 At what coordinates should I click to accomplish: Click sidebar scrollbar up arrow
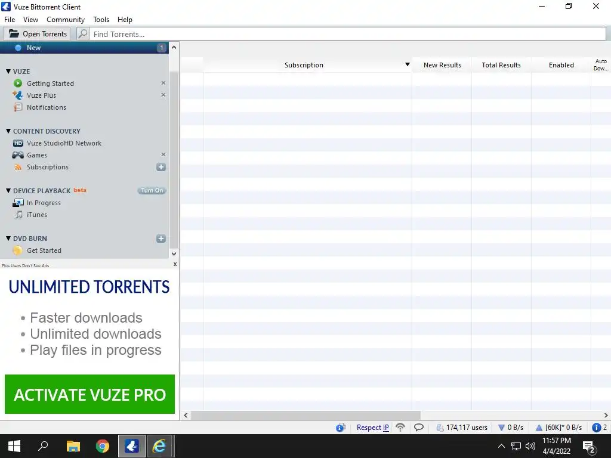(x=174, y=48)
